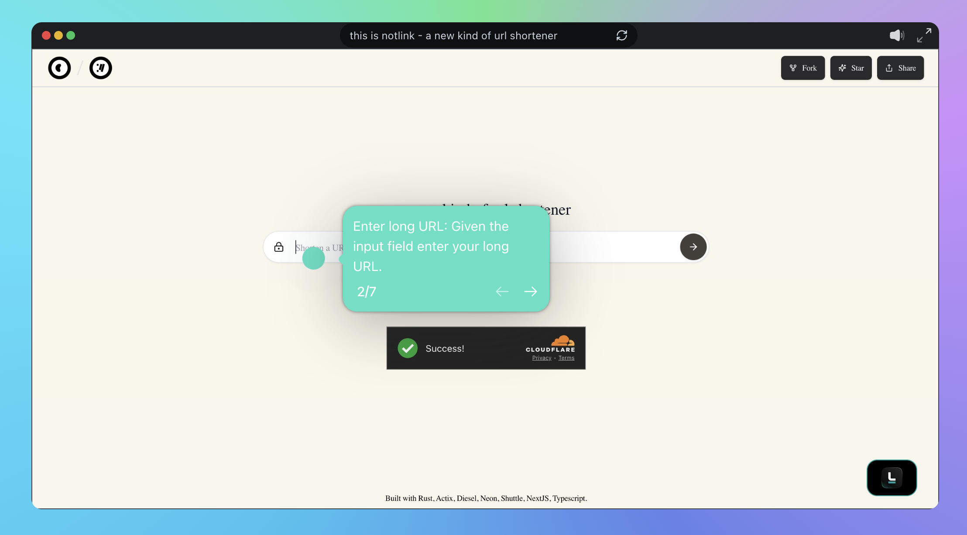This screenshot has height=535, width=967.
Task: Click the Cloudflare cloud logo
Action: click(562, 340)
